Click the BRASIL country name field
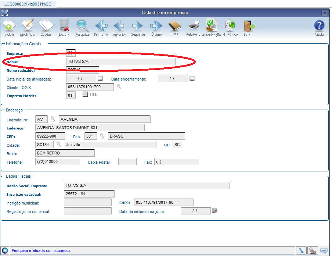This screenshot has width=332, height=256. click(147, 136)
